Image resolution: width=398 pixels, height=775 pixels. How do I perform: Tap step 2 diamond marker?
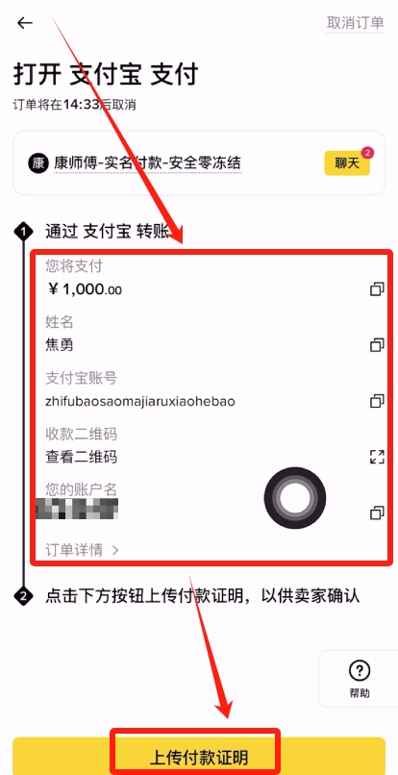[x=23, y=596]
